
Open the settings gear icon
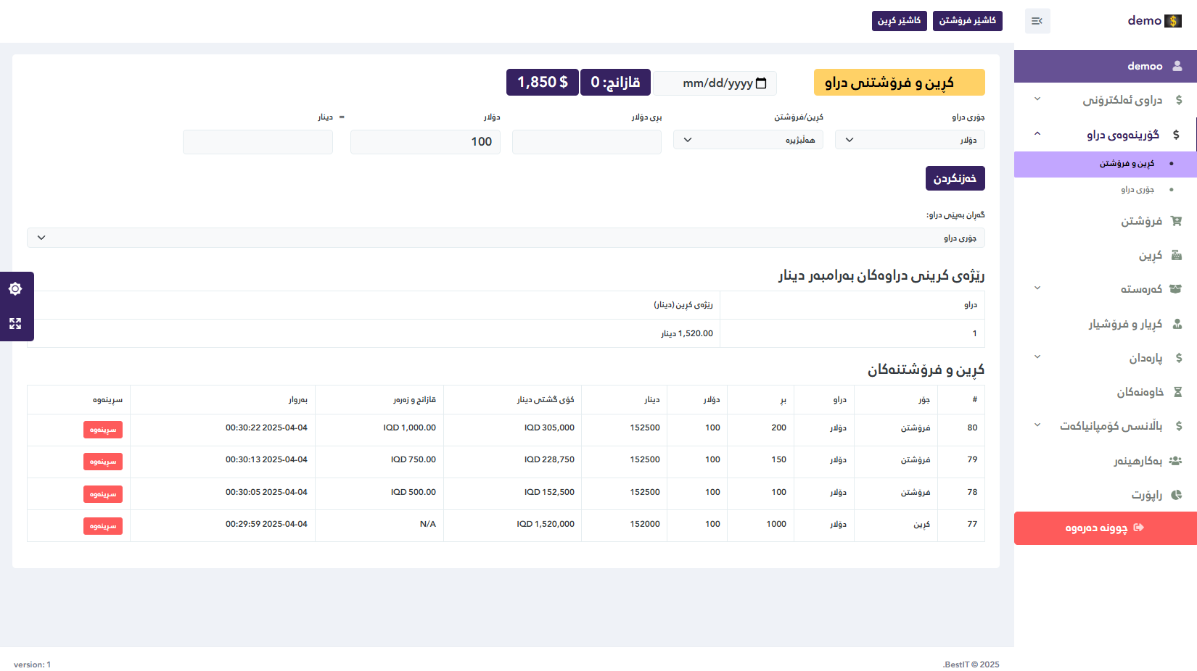click(15, 289)
